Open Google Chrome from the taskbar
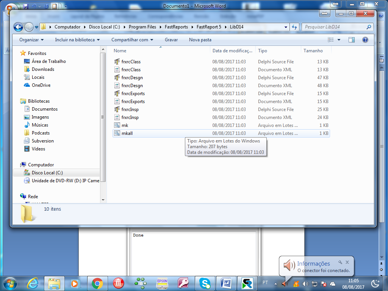388x291 pixels. [97, 283]
